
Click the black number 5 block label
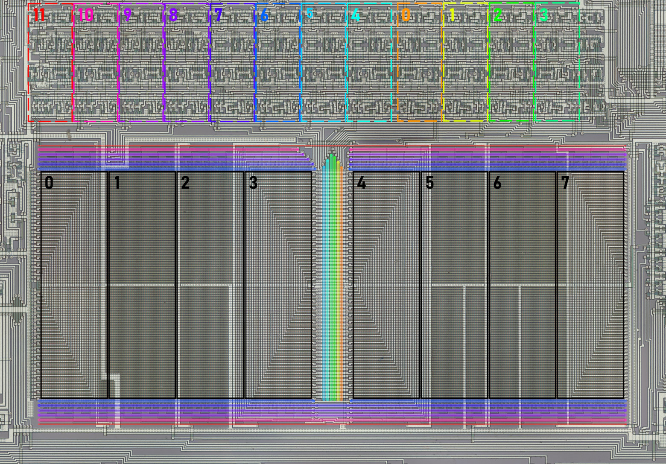click(429, 183)
